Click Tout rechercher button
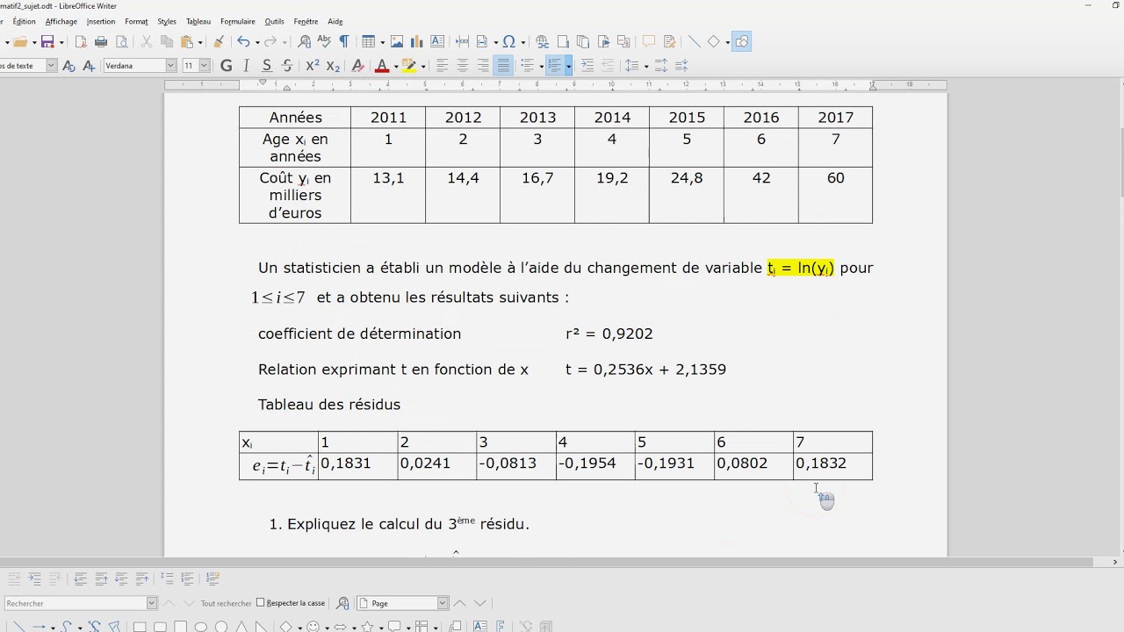Viewport: 1124px width, 632px height. tap(226, 603)
